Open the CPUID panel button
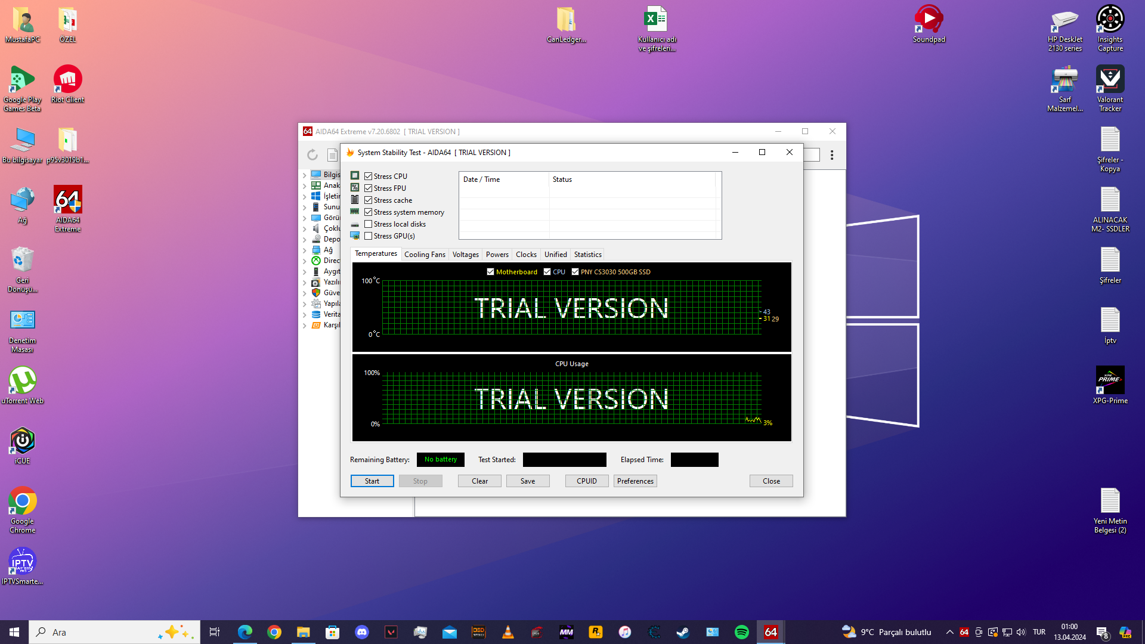Screen dimensions: 1145x644 pos(587,481)
